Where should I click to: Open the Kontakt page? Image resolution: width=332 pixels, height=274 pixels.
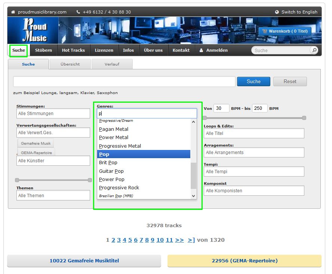(x=181, y=50)
